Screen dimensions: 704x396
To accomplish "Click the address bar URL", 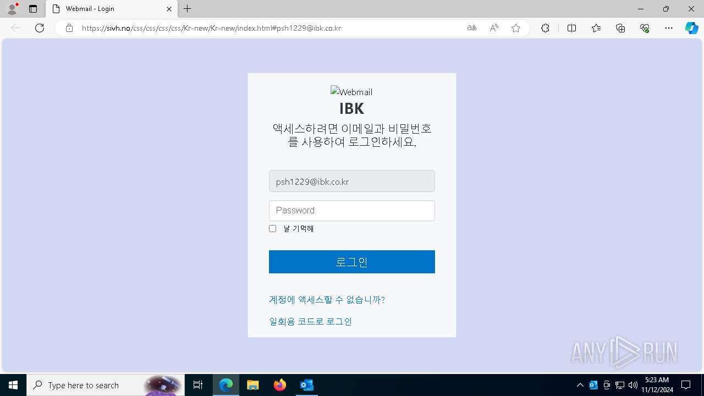I will click(x=211, y=28).
